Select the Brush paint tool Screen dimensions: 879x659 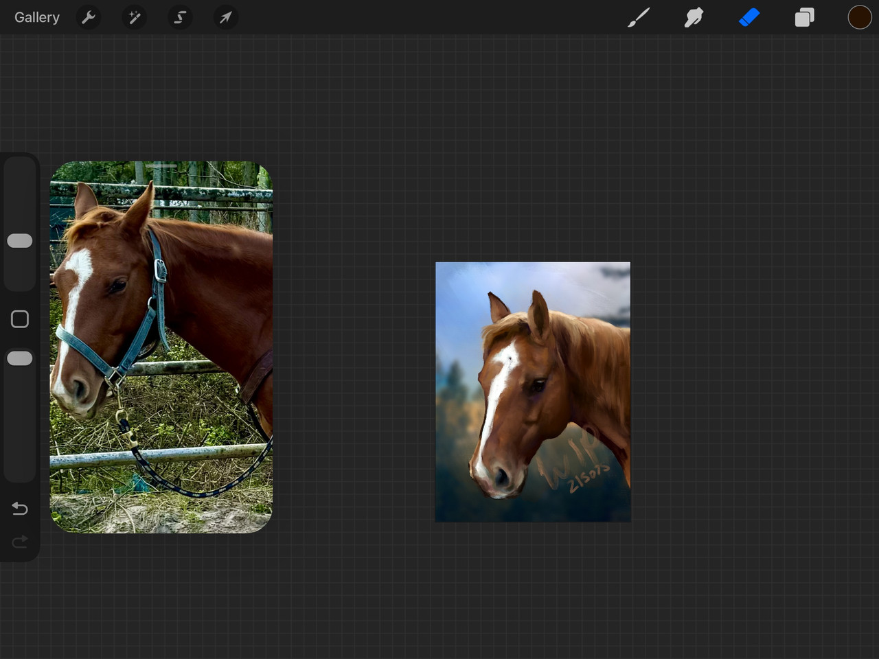point(639,17)
